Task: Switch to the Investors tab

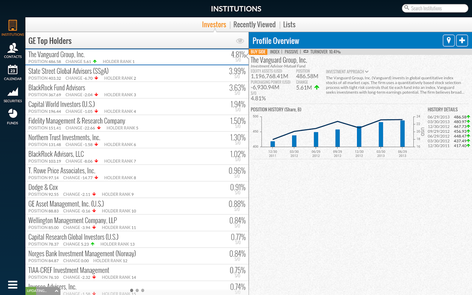Action: coord(214,25)
